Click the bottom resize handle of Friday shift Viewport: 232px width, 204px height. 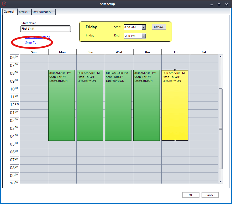[x=175, y=141]
